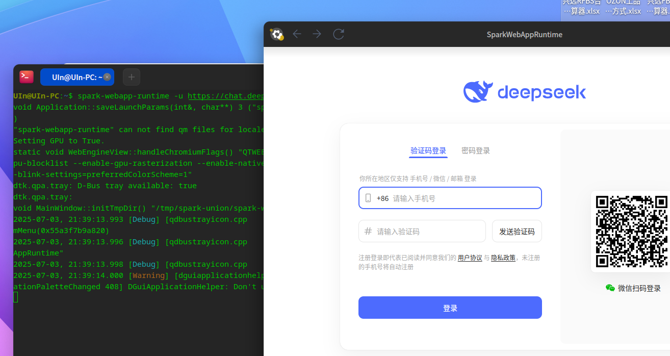Click the hash icon in the verification code field
This screenshot has width=670, height=356.
click(368, 232)
